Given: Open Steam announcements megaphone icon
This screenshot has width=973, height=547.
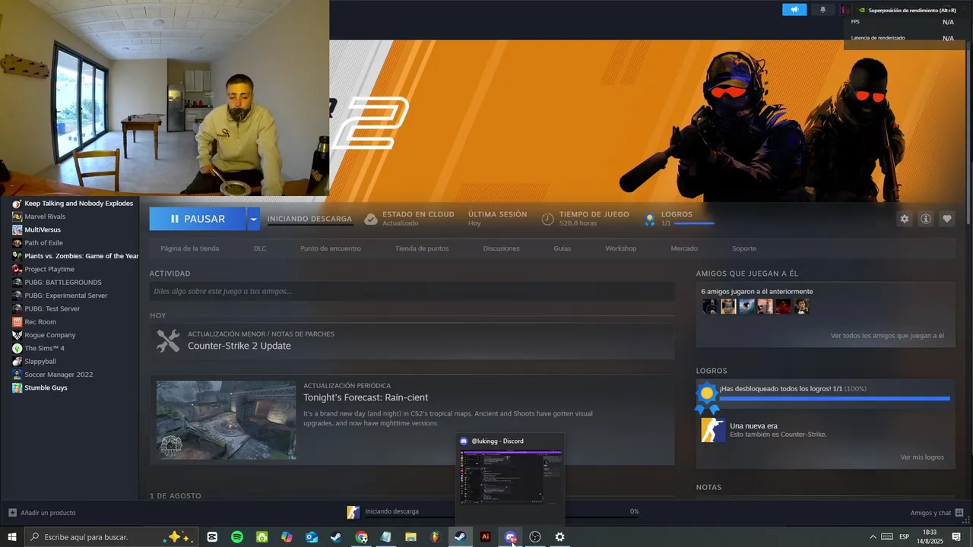Looking at the screenshot, I should pos(794,10).
